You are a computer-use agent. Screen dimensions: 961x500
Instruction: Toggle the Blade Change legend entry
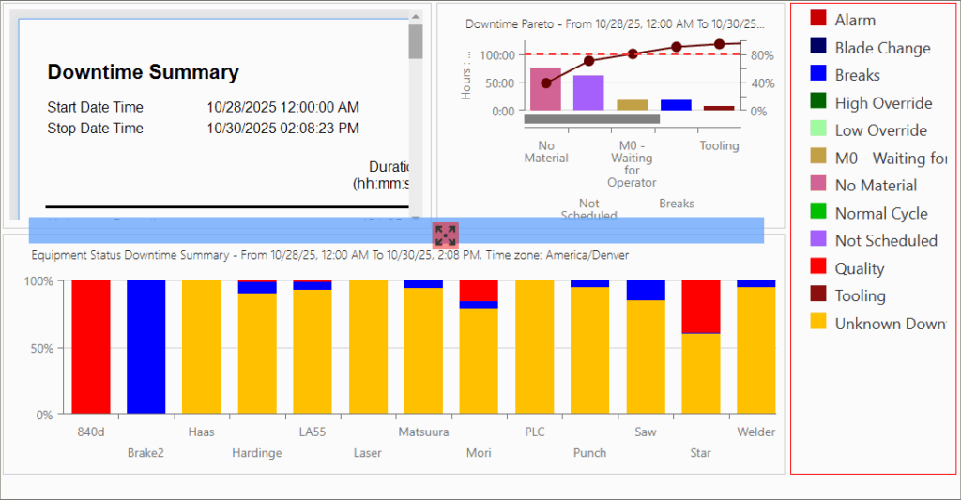pos(882,48)
